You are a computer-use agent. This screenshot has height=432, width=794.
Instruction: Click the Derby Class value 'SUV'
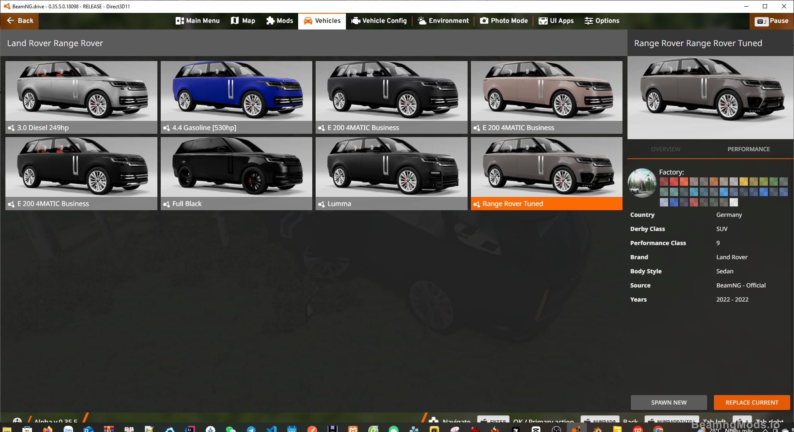tap(722, 229)
